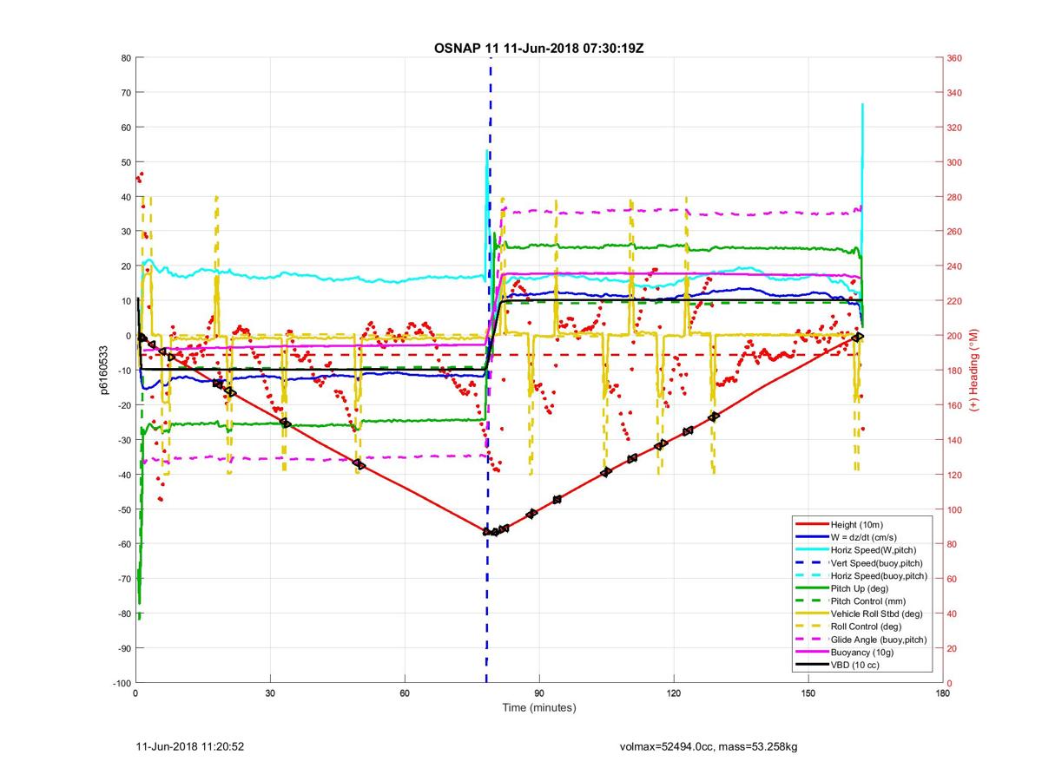Screen dimensions: 1042x768
Task: Click the '-30' tick on the left axis
Action: tap(123, 440)
